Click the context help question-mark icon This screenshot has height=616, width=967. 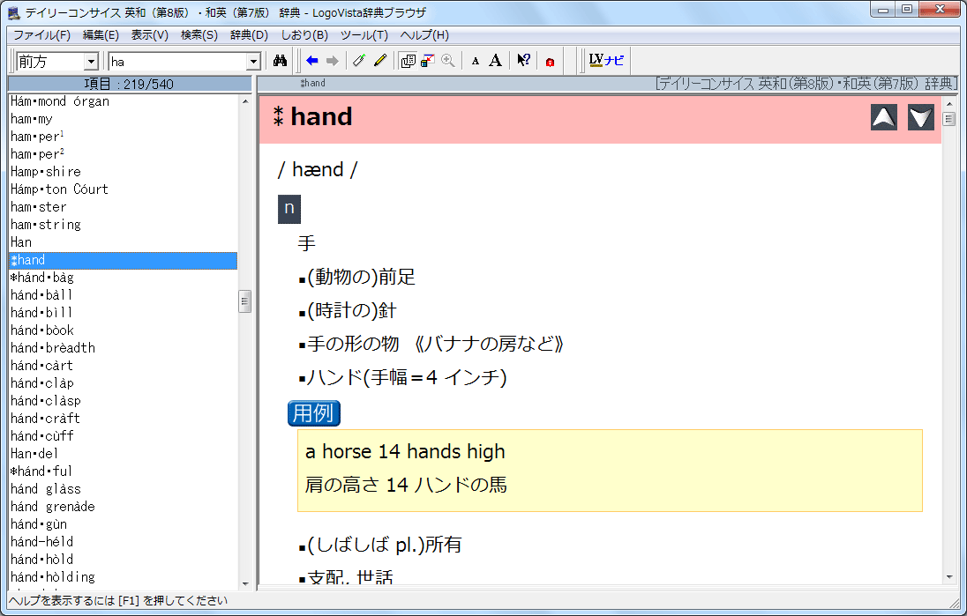click(523, 61)
